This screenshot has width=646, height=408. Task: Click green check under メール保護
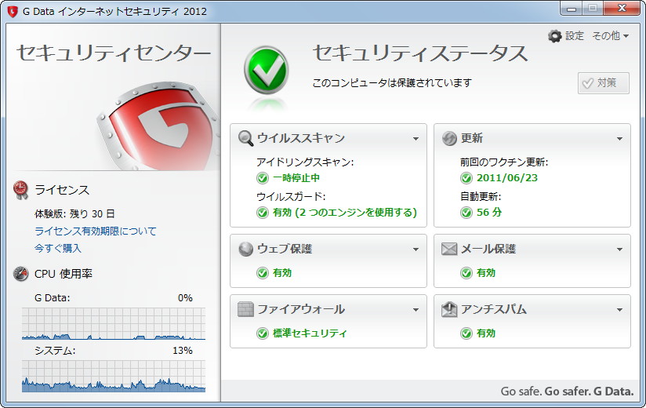click(x=466, y=273)
